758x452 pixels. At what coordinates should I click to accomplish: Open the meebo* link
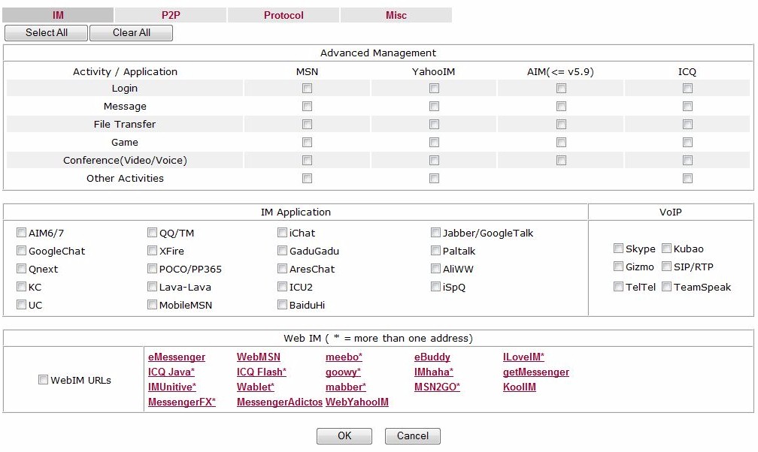344,357
